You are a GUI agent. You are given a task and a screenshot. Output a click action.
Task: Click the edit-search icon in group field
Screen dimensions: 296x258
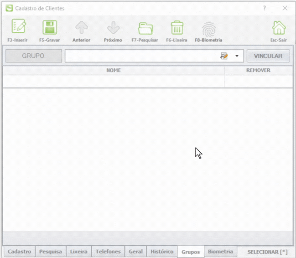224,56
